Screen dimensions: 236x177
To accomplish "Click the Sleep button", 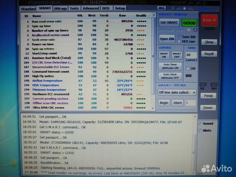I will 209,42.
